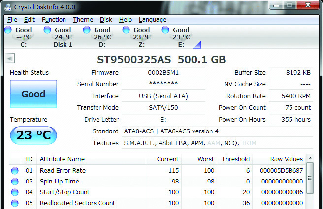323x209 pixels.
Task: Click the CrystalDiskInfo title bar app icon
Action: pos(8,7)
